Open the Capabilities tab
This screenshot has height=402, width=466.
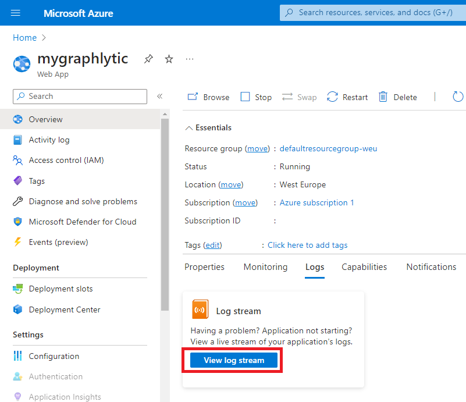[364, 267]
